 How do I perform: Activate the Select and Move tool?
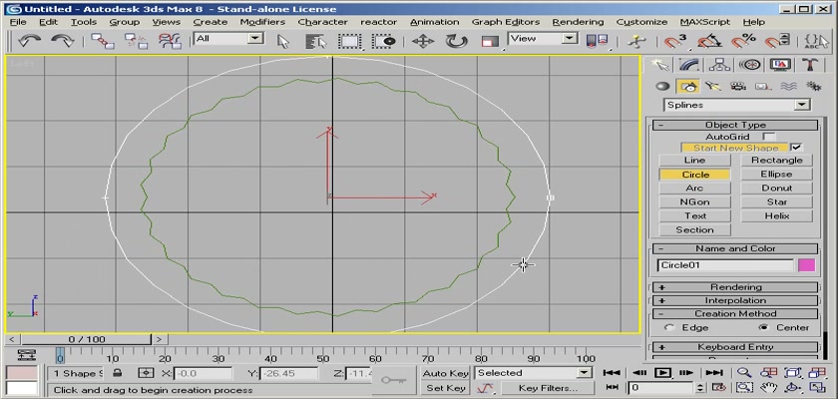[x=423, y=41]
